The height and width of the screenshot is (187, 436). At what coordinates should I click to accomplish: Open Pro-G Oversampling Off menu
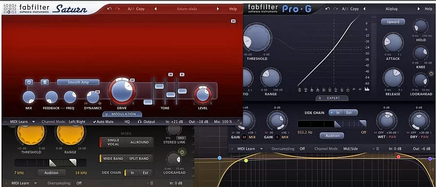(x=302, y=149)
